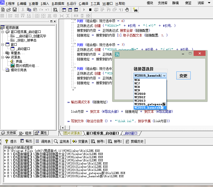Click the align-left layout icon
The height and width of the screenshot is (187, 213).
coord(10,16)
